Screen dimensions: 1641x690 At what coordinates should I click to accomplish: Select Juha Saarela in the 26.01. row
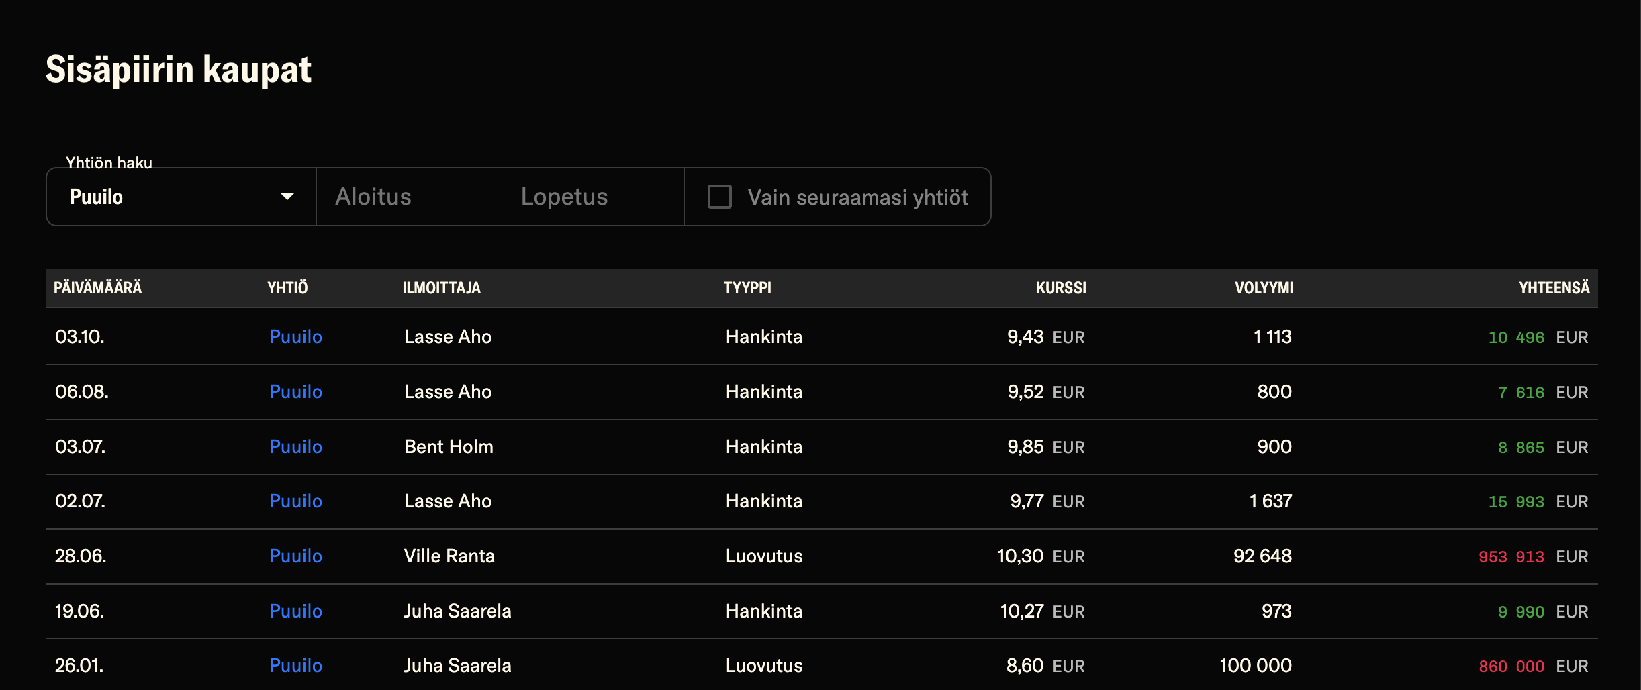457,666
